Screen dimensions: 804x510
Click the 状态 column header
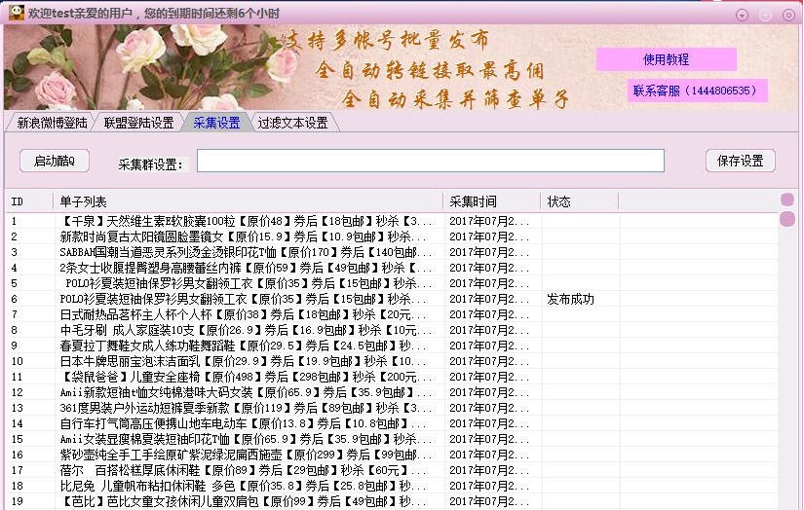click(x=580, y=201)
